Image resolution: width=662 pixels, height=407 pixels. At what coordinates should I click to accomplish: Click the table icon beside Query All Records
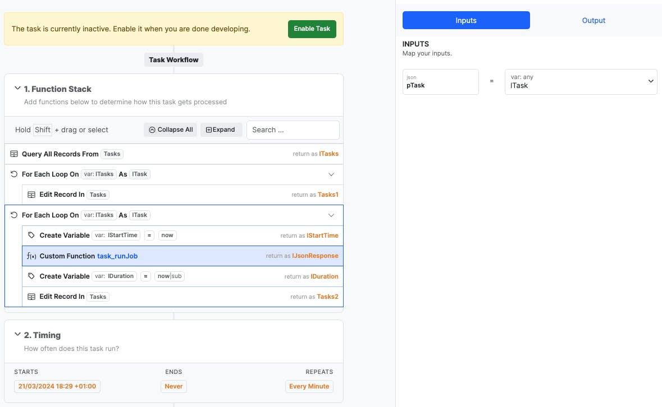click(x=15, y=154)
